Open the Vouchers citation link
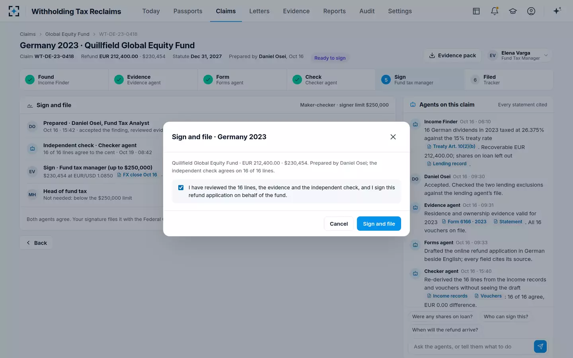The image size is (573, 358). [488, 296]
